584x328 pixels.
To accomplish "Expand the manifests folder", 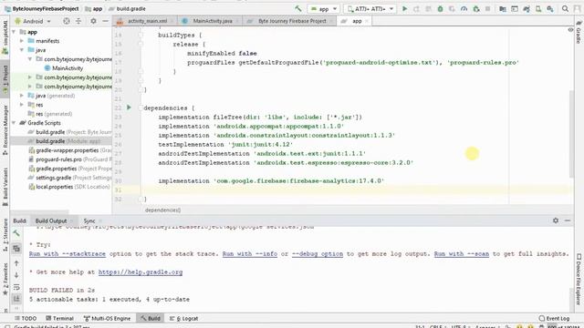I will tap(22, 41).
